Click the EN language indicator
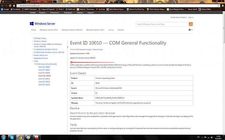Image resolution: width=225 pixels, height=140 pixels. (198, 137)
